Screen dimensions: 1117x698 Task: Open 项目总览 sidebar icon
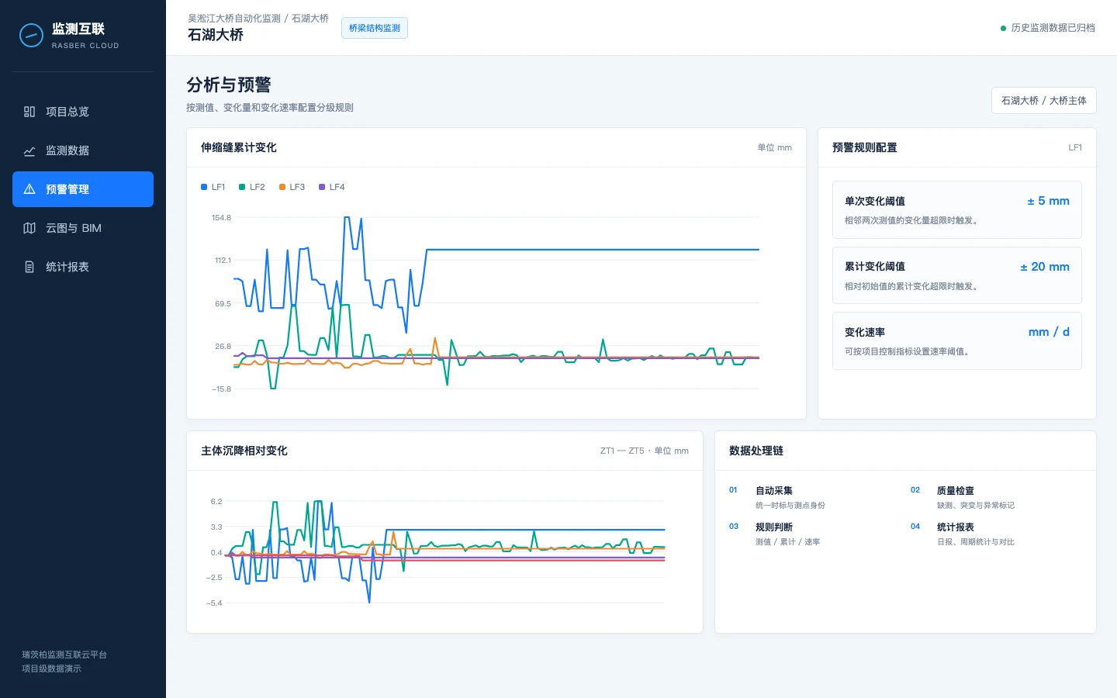click(x=29, y=112)
